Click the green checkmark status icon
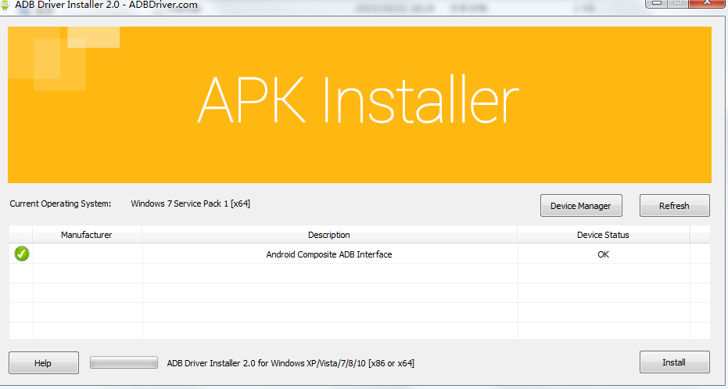Viewport: 728px width, 389px height. click(x=22, y=254)
